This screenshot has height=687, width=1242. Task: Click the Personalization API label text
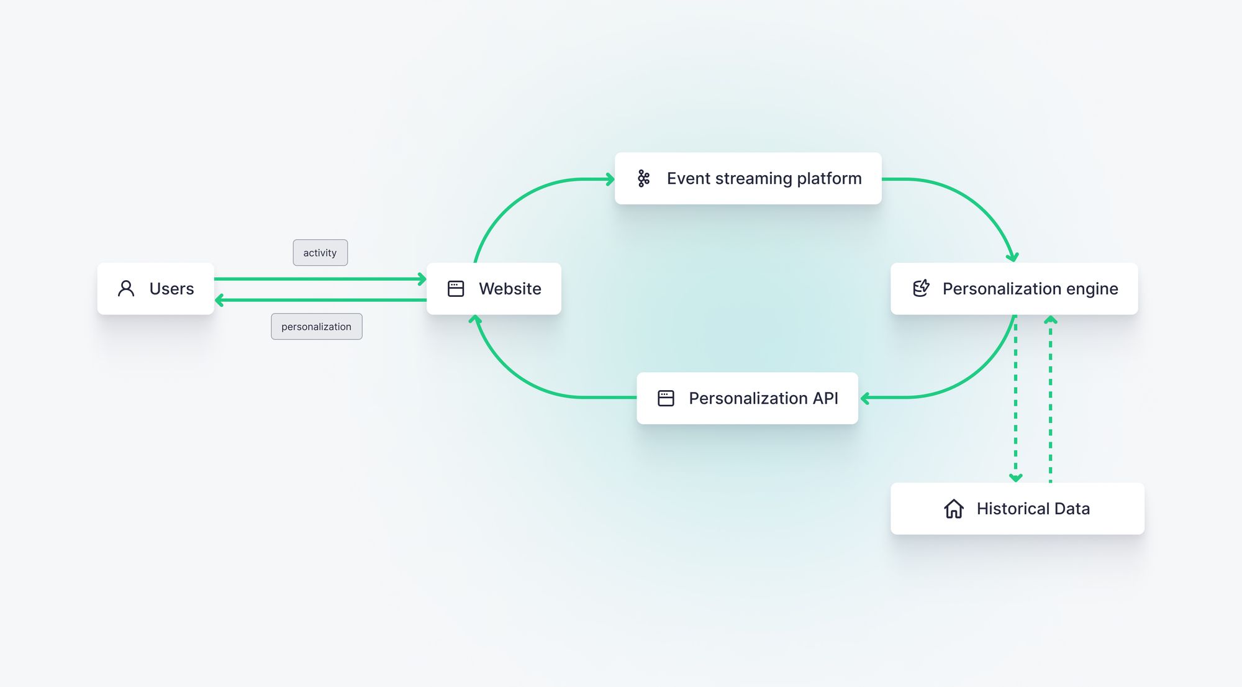click(x=763, y=398)
